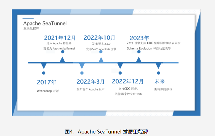Click the upward triangle below 2022年10月

coord(101,60)
